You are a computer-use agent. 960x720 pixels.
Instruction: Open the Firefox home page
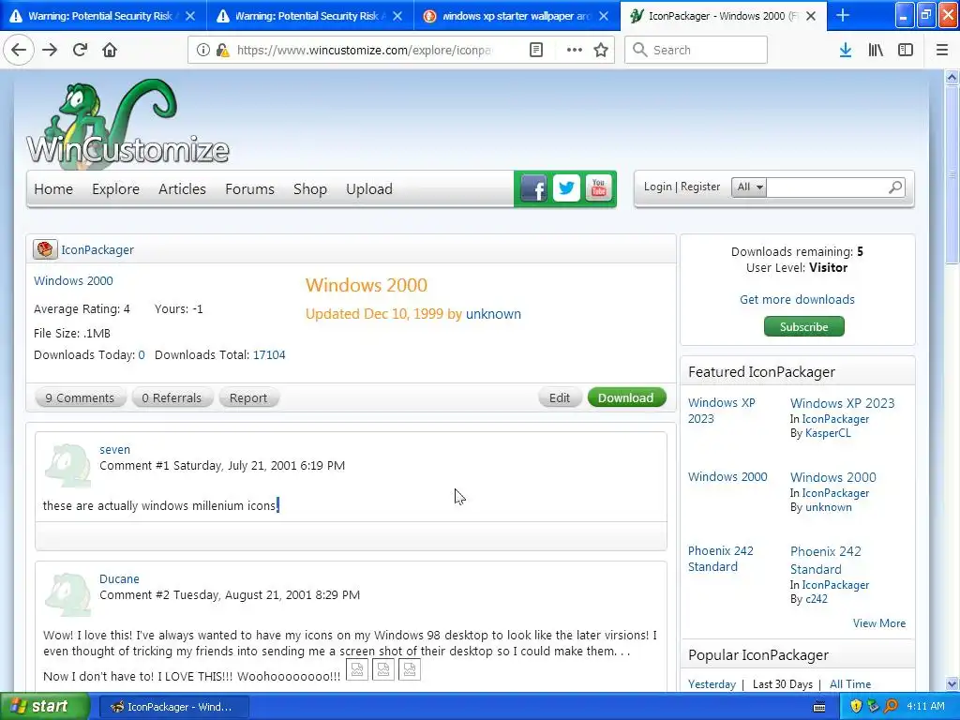pos(110,50)
